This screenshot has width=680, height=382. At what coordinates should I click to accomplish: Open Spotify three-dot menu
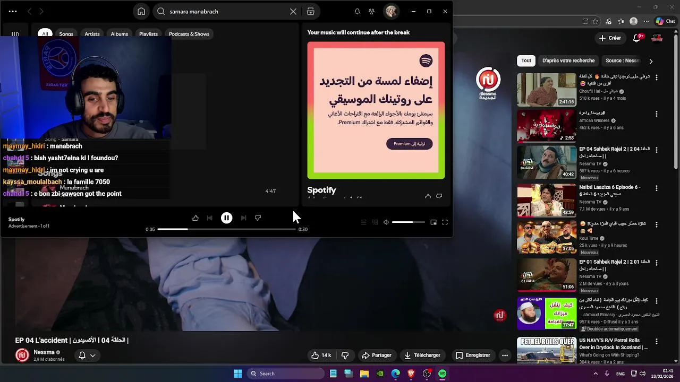[x=13, y=11]
